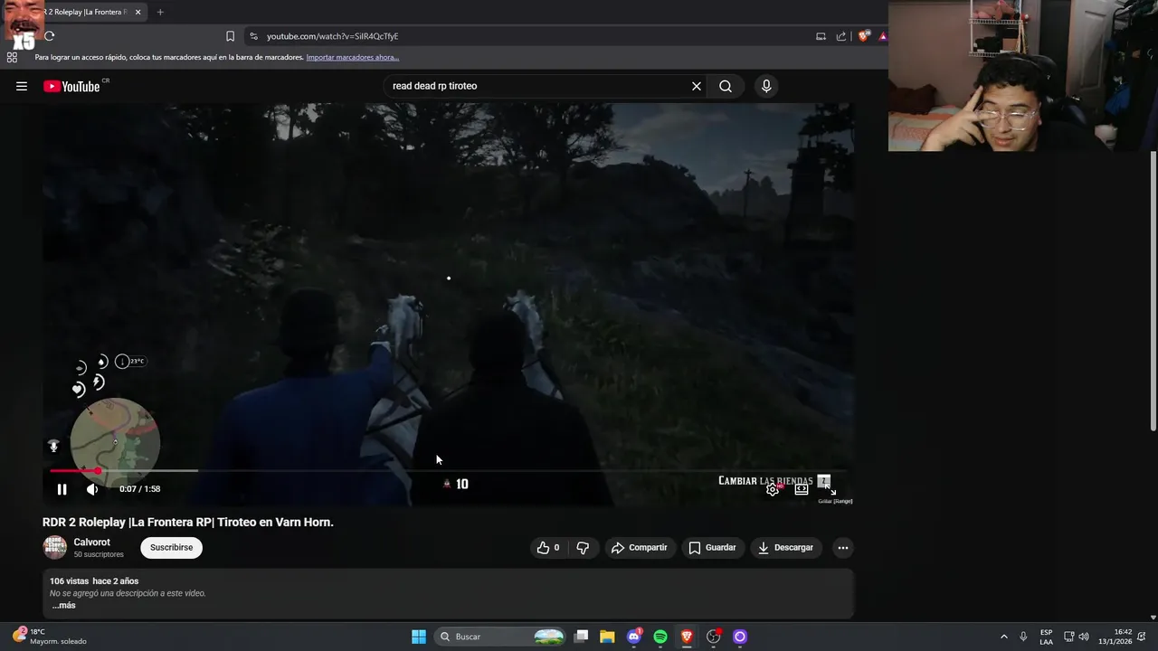Close the 'RDR 2 Roleplay' browser tab
1158x651 pixels.
click(x=138, y=12)
